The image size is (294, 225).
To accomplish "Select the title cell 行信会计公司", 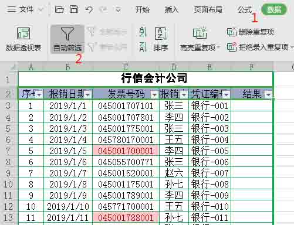I will tap(146, 79).
